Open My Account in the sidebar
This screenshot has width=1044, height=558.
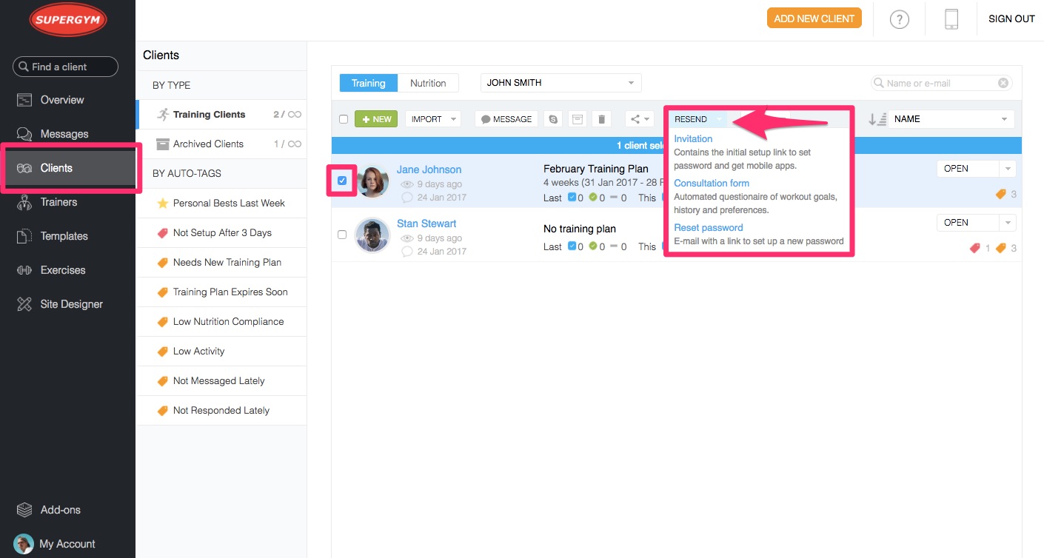coord(67,544)
